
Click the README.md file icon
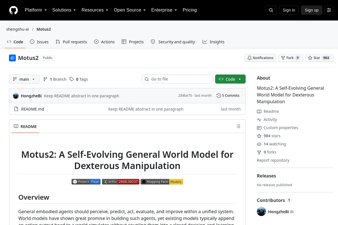pos(16,109)
